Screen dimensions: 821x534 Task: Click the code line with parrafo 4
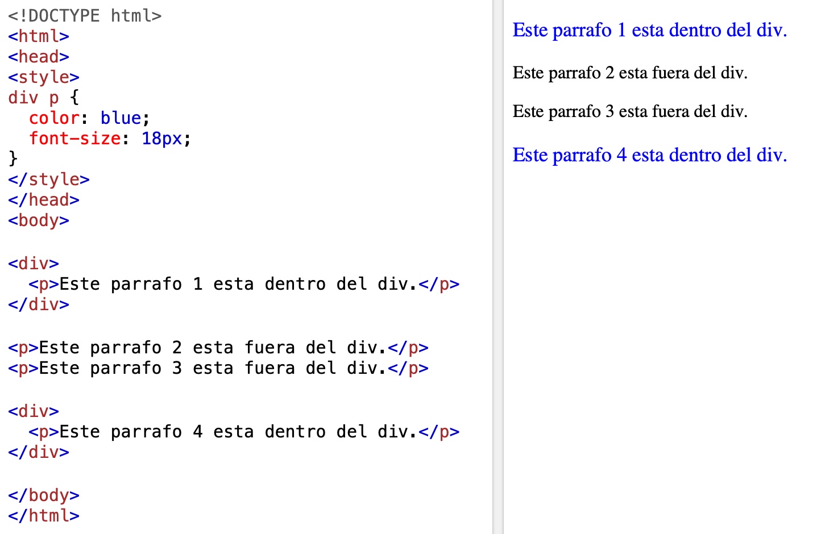click(x=244, y=432)
